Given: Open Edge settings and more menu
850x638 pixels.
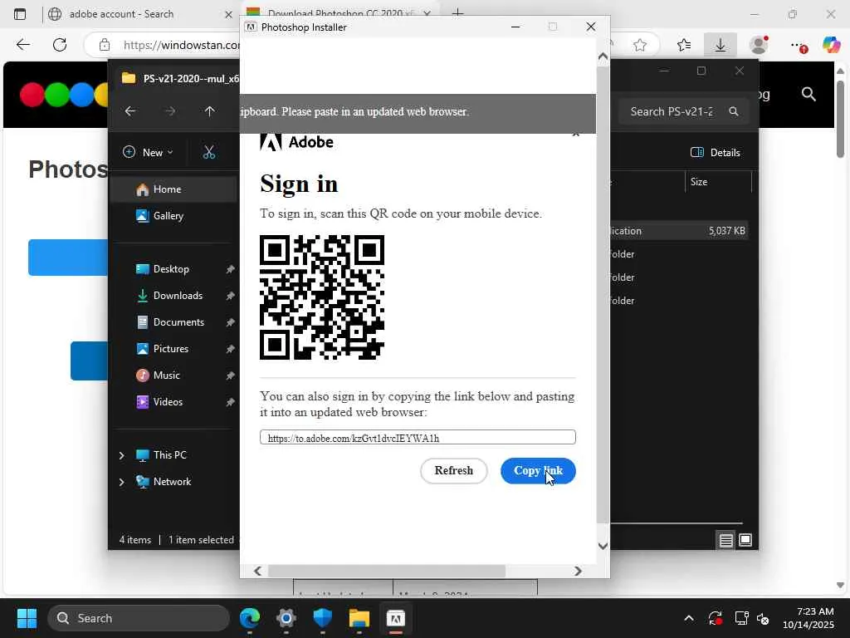Looking at the screenshot, I should pyautogui.click(x=798, y=46).
